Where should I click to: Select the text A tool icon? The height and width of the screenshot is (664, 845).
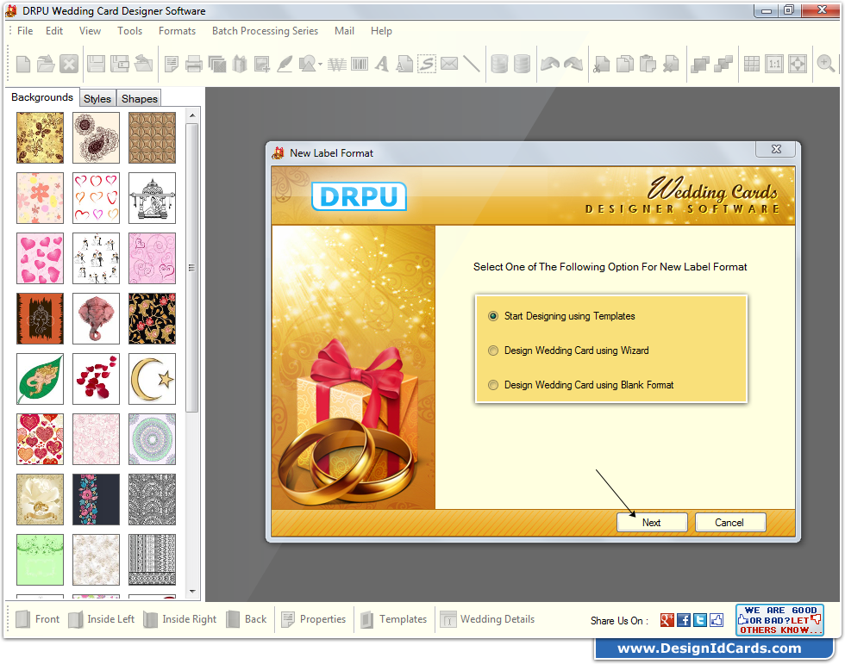tap(382, 64)
